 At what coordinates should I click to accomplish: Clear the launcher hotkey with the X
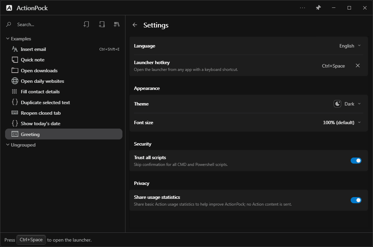coord(357,65)
